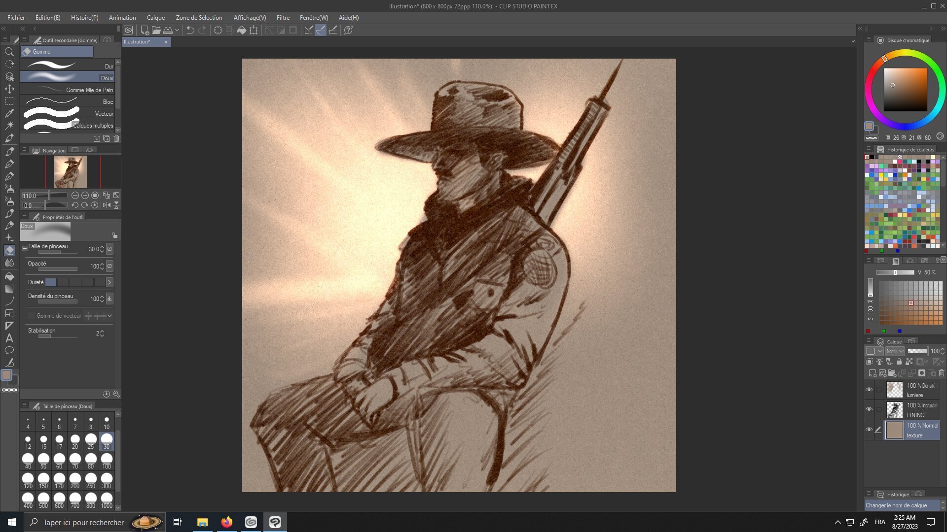Expand the Dureté options arrow

click(109, 282)
